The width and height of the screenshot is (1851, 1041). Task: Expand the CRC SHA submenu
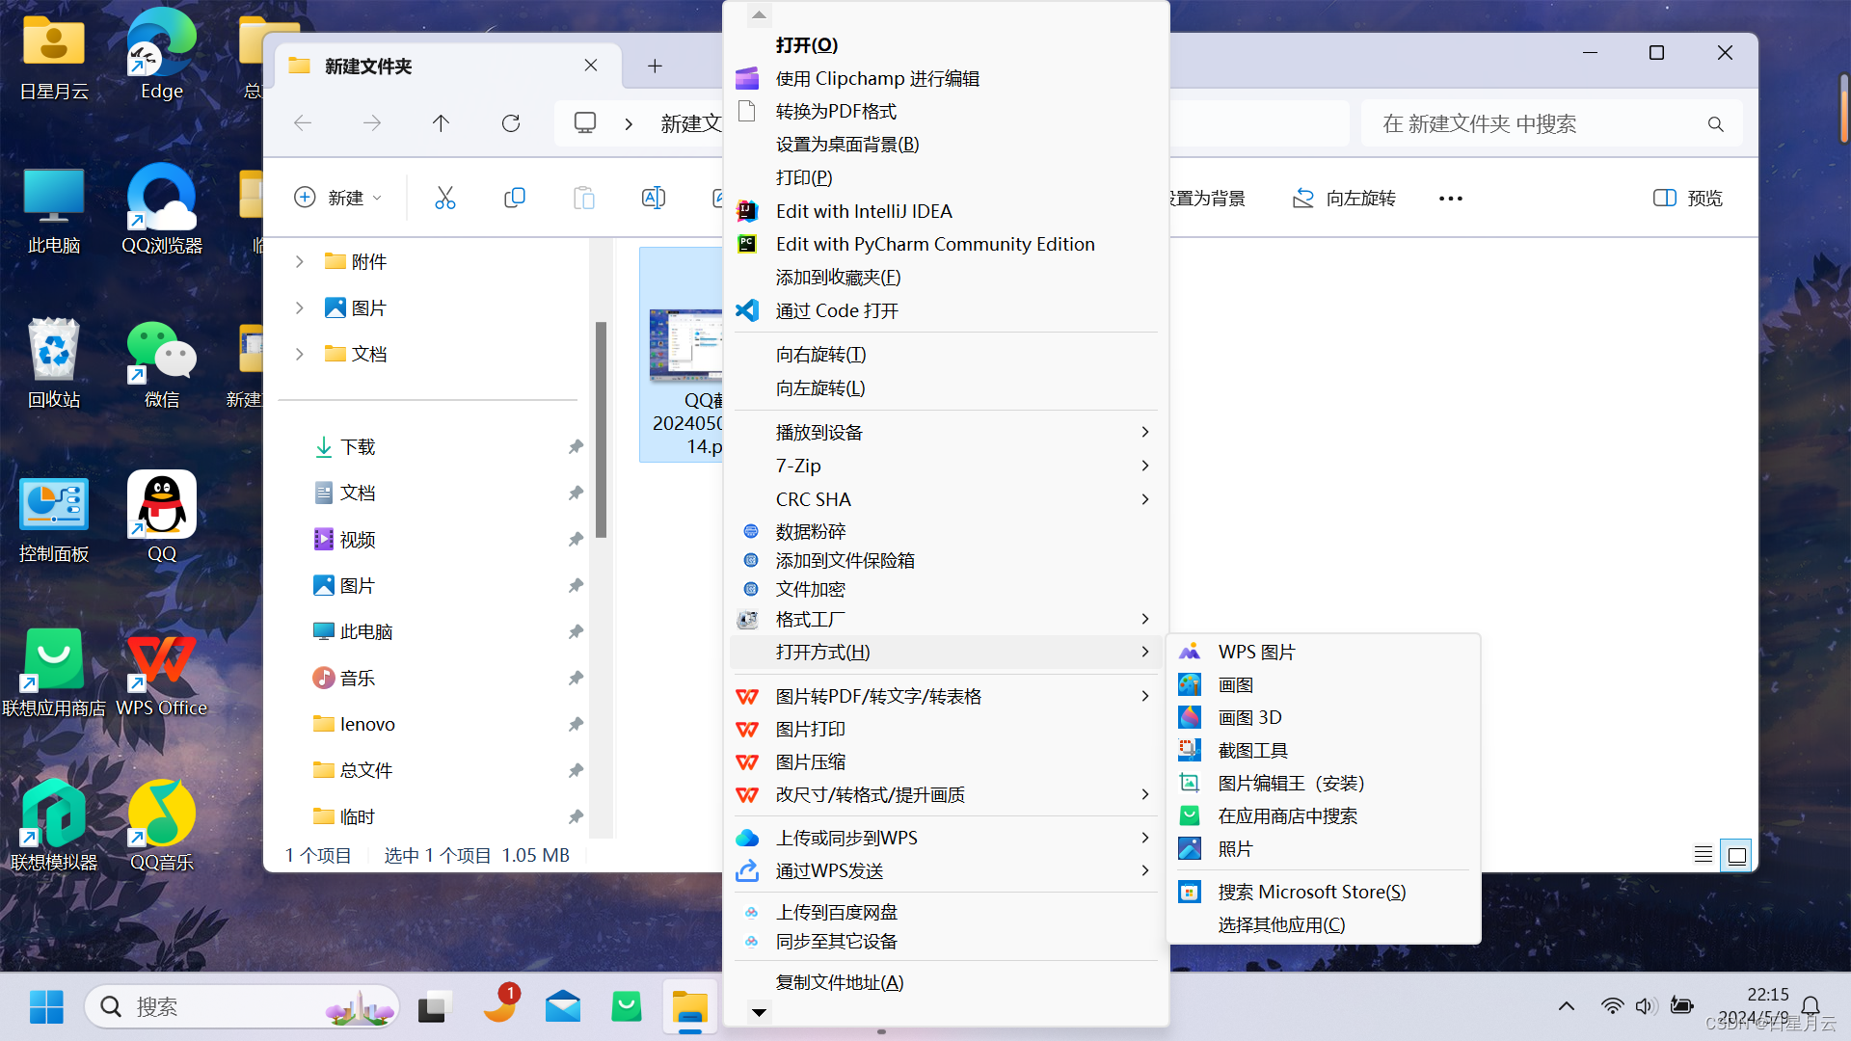coord(946,499)
